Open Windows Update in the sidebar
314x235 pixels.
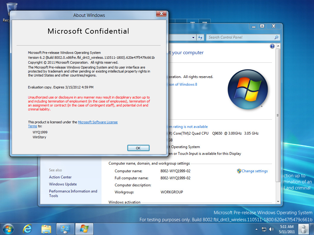pyautogui.click(x=63, y=184)
